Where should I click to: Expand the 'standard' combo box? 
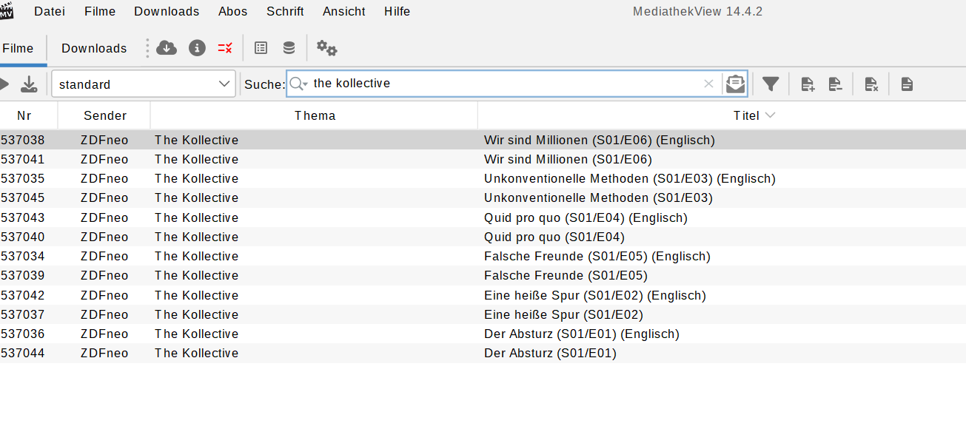(x=225, y=84)
